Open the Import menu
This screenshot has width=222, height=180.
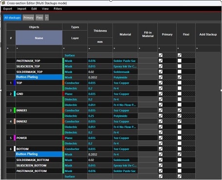[x=21, y=9]
